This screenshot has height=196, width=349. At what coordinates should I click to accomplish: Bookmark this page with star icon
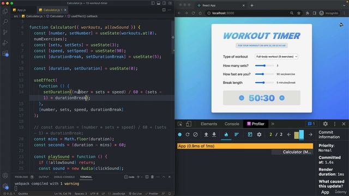299,13
